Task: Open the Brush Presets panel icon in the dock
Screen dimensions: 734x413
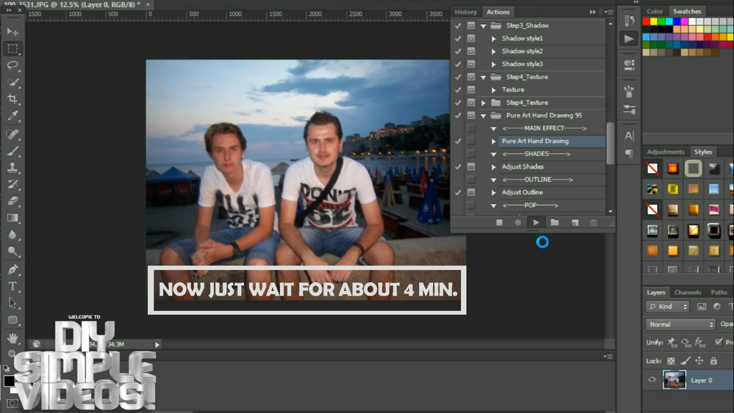Action: [x=629, y=109]
